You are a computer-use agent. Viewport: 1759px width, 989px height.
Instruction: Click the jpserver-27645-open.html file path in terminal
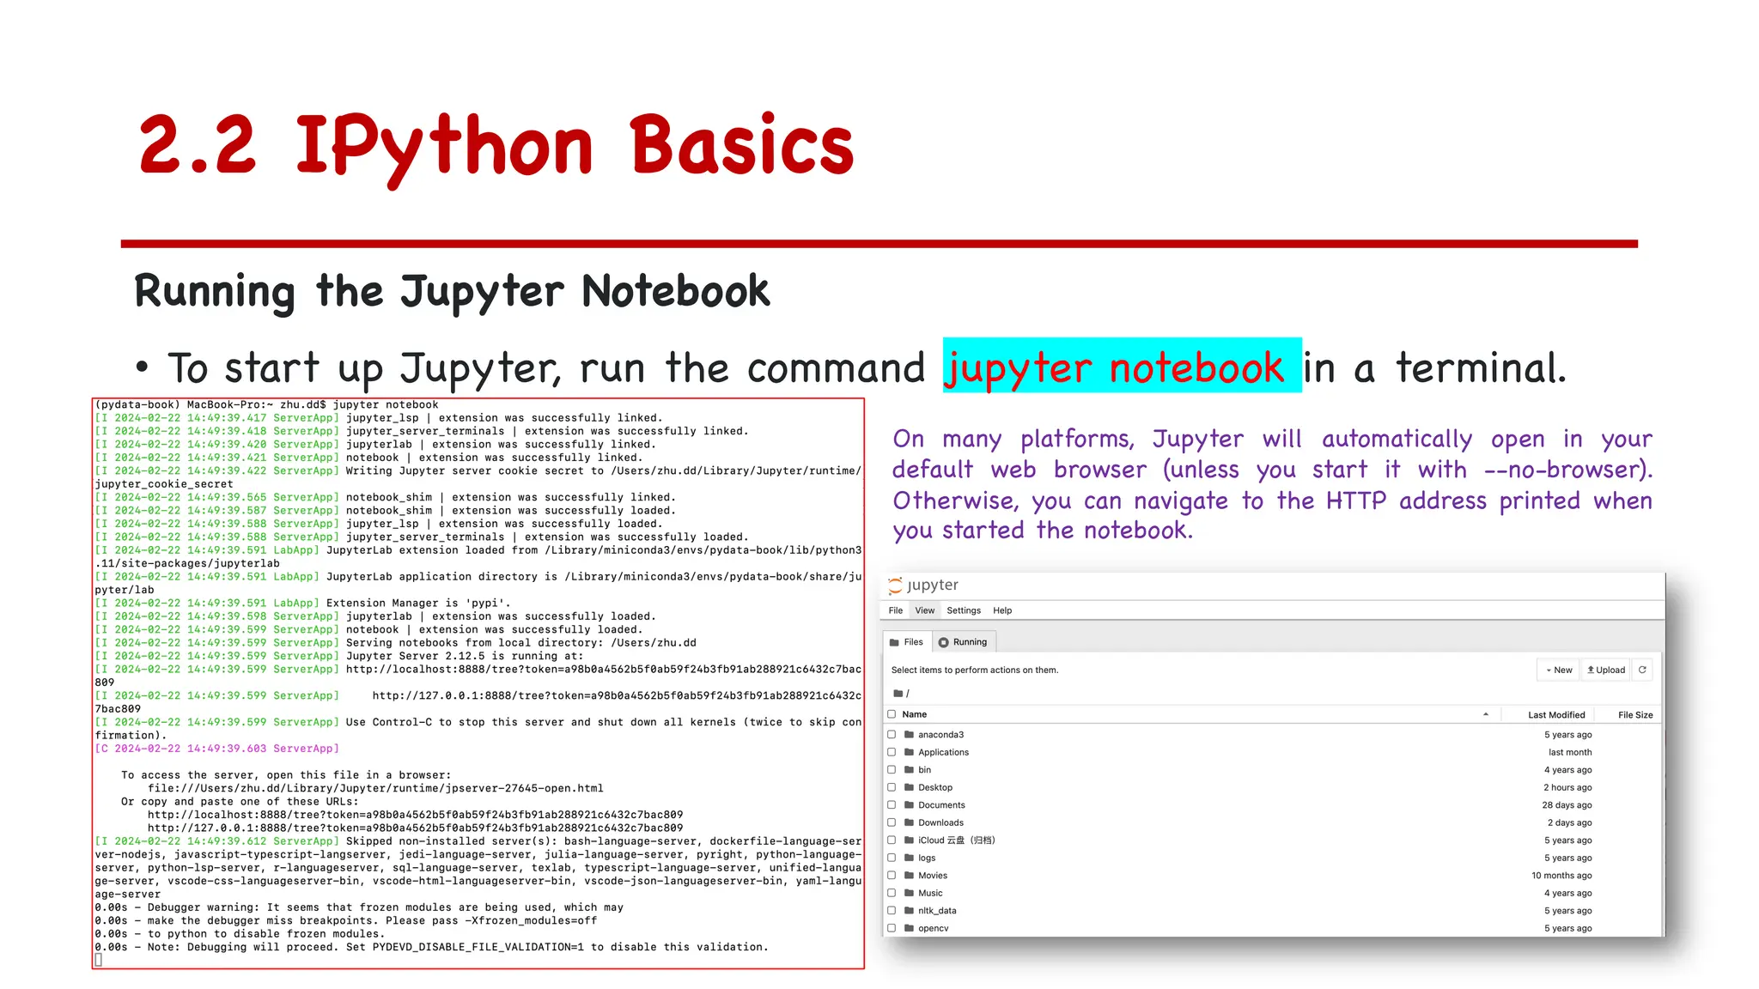click(375, 788)
